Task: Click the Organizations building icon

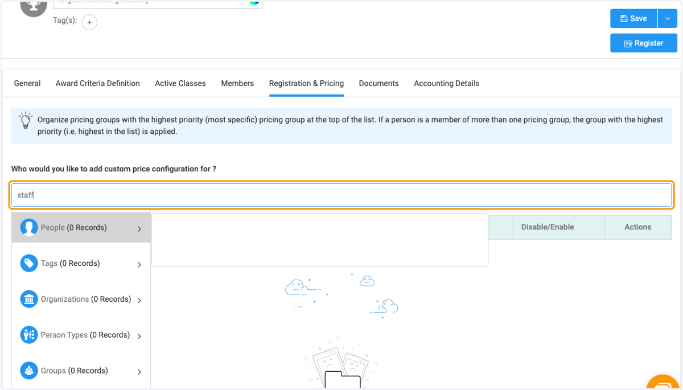Action: [29, 299]
